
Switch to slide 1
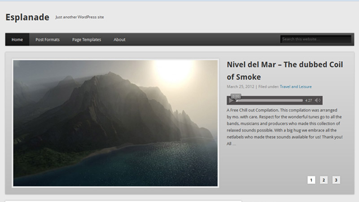[311, 180]
